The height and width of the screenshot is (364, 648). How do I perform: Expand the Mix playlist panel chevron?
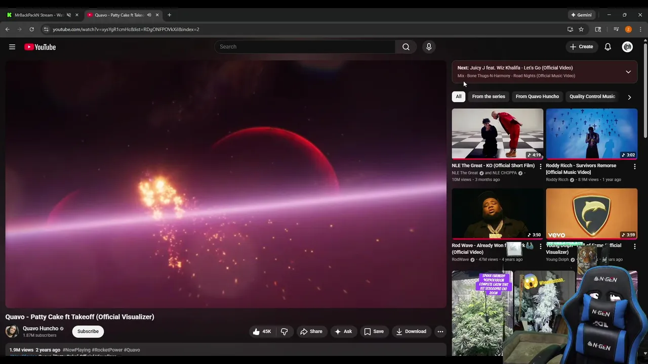point(628,72)
